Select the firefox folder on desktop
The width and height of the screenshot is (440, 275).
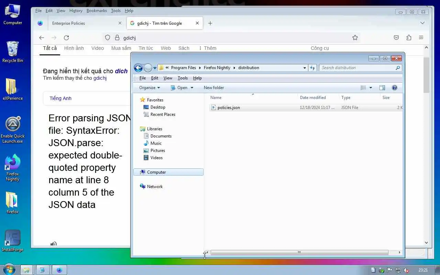pos(13,203)
